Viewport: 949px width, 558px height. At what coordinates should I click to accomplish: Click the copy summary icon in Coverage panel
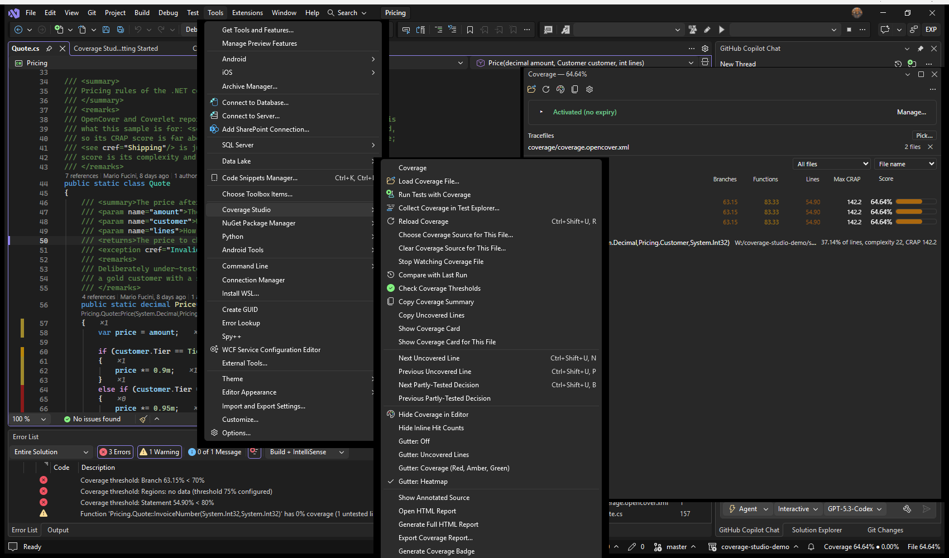tap(575, 89)
